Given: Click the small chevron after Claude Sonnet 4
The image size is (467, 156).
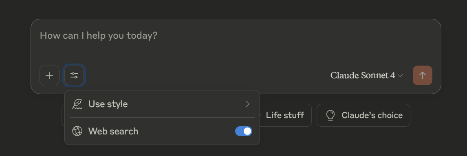Looking at the screenshot, I should [400, 76].
